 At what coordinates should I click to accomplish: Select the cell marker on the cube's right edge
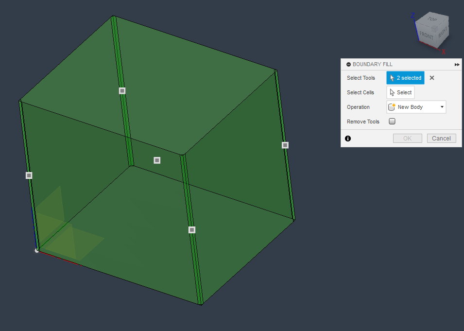pos(285,145)
